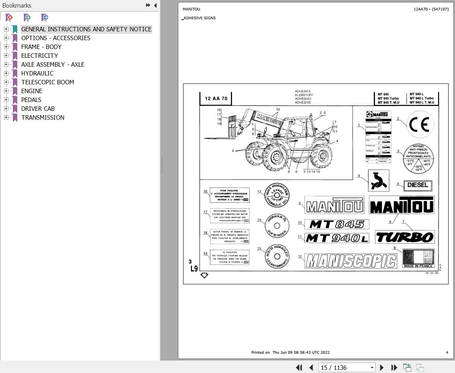Expand the DRIVER CAB bookmark node
This screenshot has width=455, height=373.
tap(6, 109)
